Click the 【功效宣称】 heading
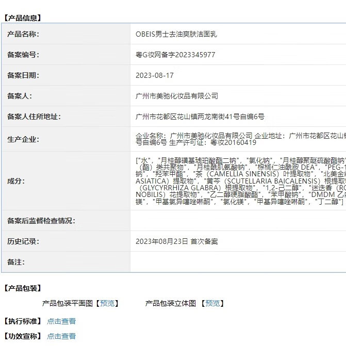This screenshot has height=346, width=346. 23,336
